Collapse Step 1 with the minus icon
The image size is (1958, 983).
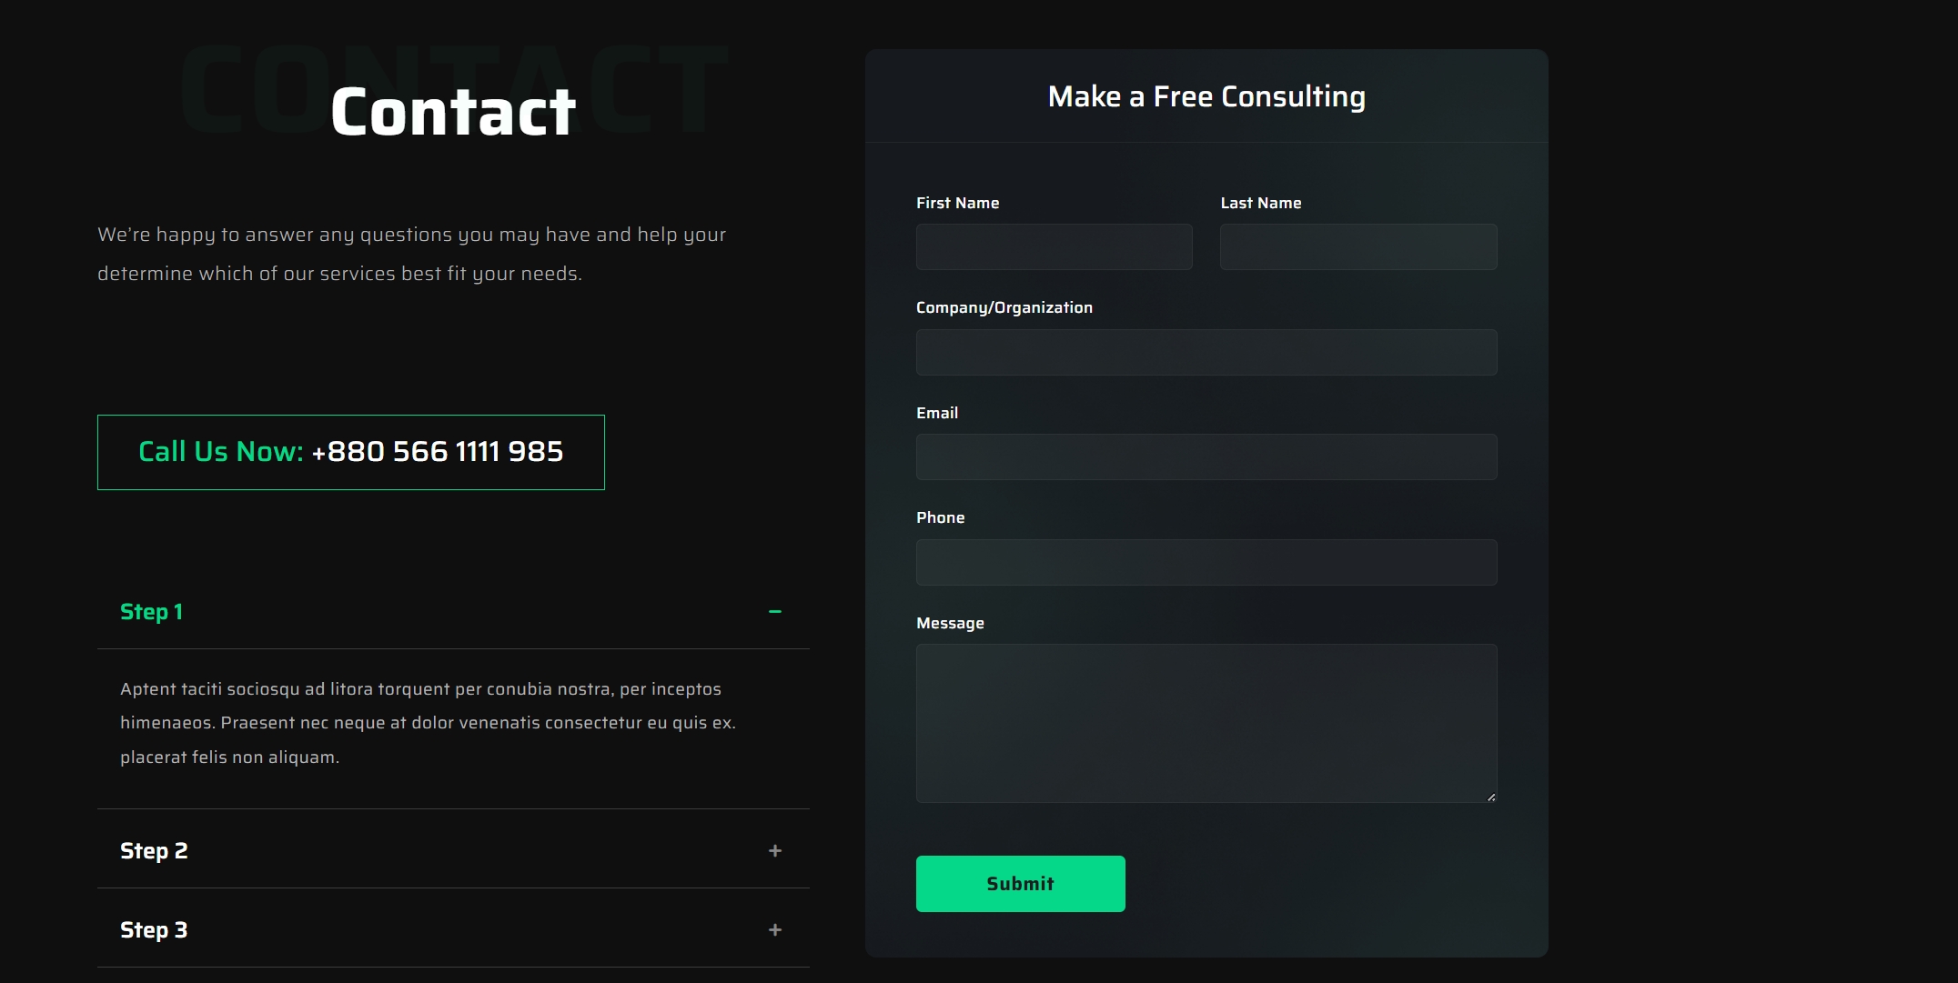click(x=774, y=612)
